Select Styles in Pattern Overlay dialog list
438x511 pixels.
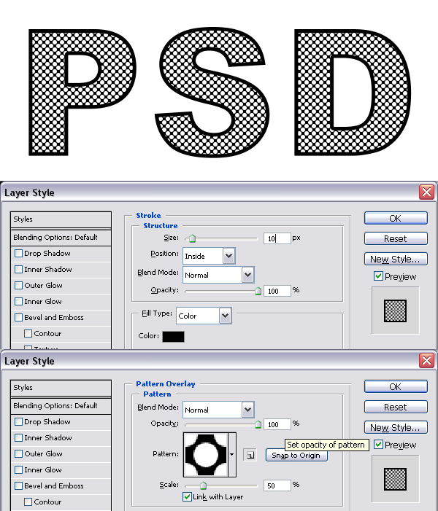click(61, 388)
